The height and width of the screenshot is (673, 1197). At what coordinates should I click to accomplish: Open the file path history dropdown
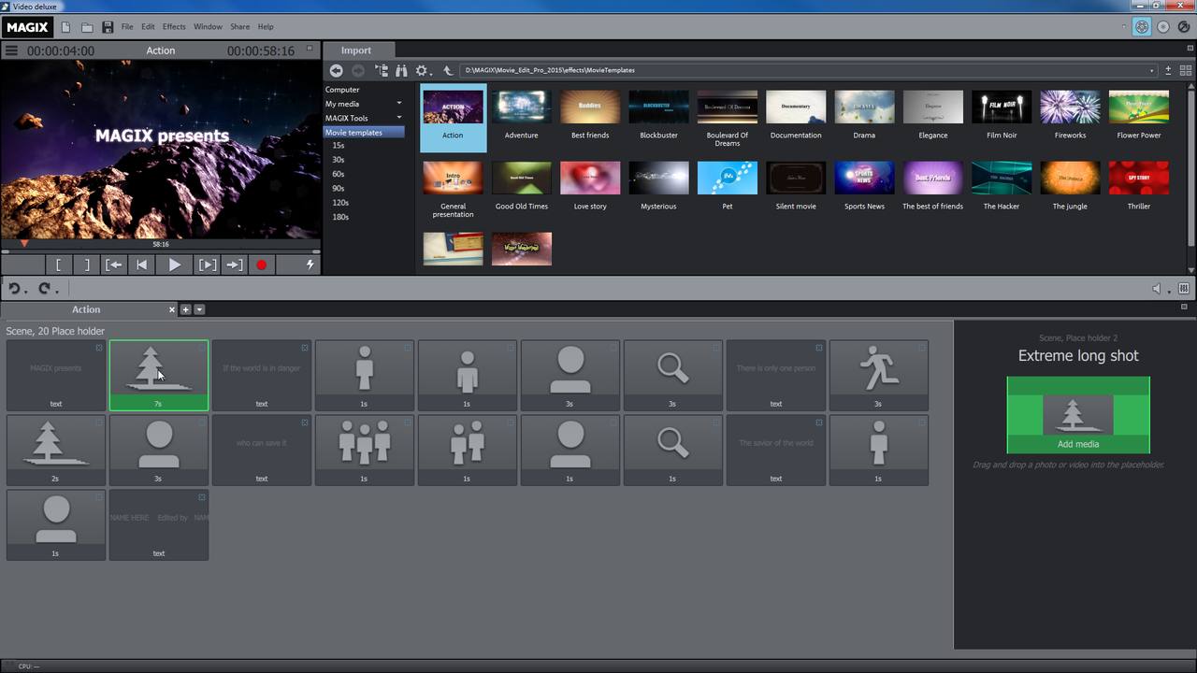[1152, 70]
